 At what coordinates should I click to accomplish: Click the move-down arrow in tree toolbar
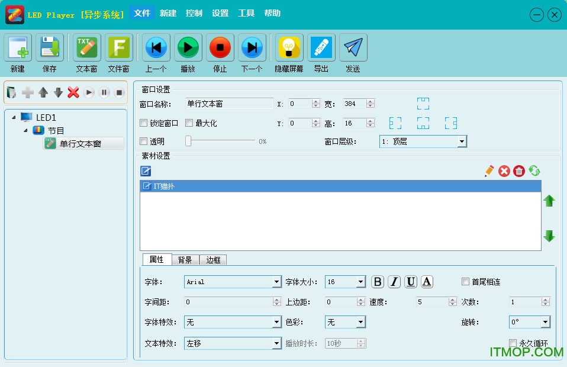pos(58,92)
